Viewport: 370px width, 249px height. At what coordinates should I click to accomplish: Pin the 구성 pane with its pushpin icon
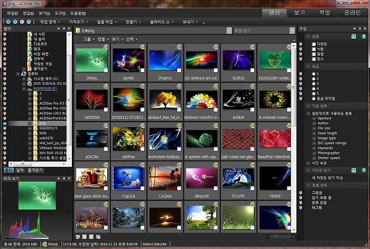pyautogui.click(x=360, y=29)
